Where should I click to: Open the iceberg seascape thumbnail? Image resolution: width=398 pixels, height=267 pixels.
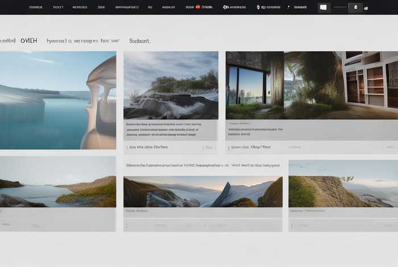point(58,100)
